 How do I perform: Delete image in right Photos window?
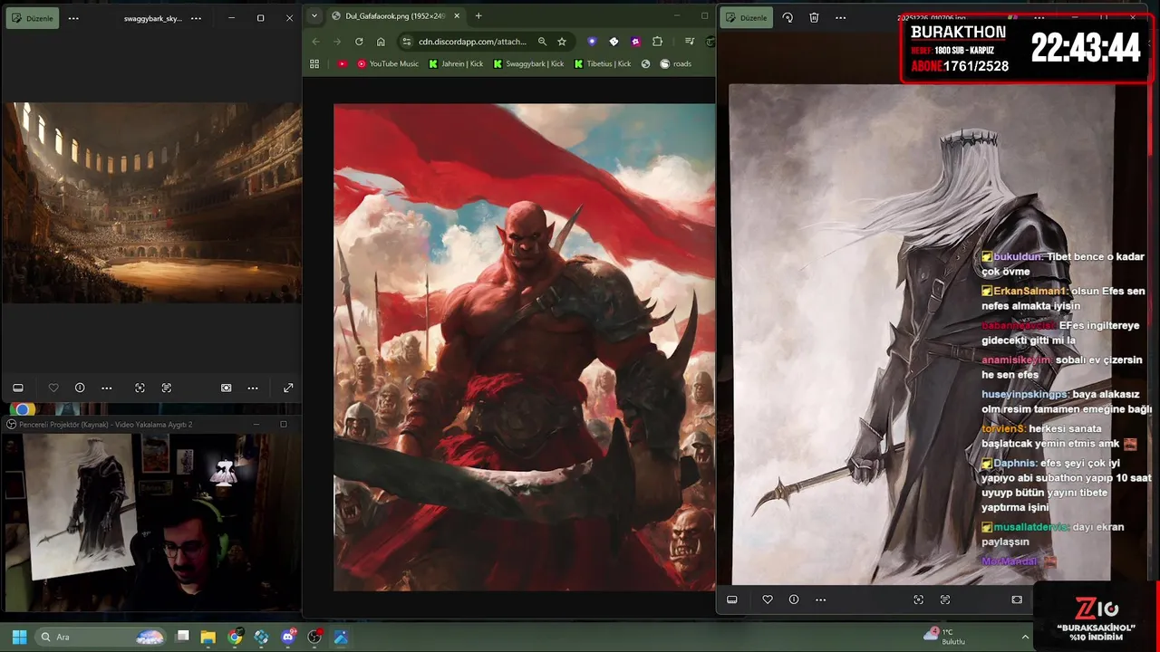pos(814,18)
